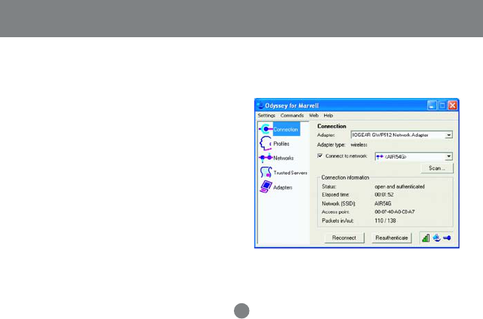Click the Network SSID value AIR54G
This screenshot has height=319, width=483.
383,204
